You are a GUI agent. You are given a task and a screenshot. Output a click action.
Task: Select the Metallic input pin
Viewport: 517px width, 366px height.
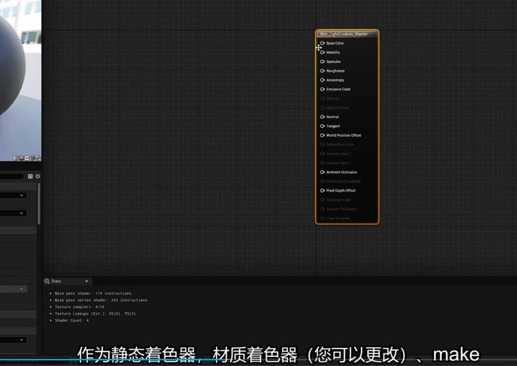322,53
